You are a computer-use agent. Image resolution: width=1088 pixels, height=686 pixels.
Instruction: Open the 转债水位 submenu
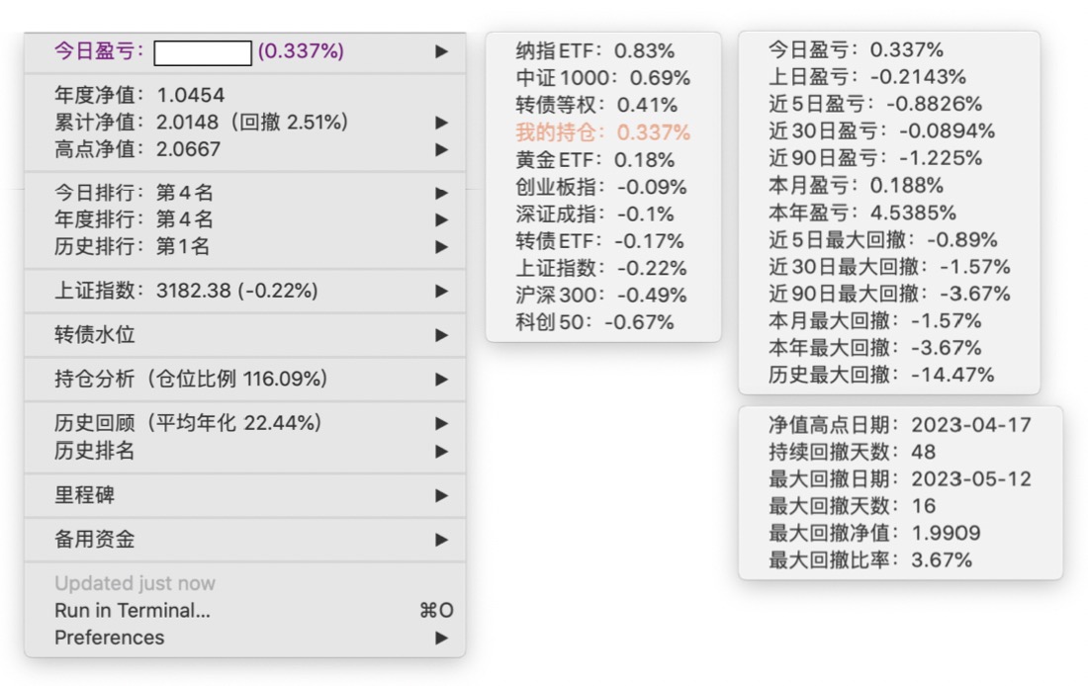pyautogui.click(x=95, y=335)
